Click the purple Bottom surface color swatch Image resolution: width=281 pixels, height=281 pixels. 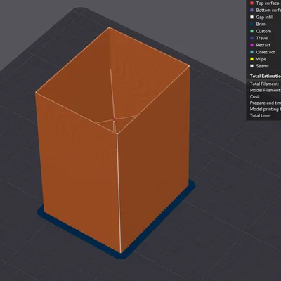tap(251, 11)
